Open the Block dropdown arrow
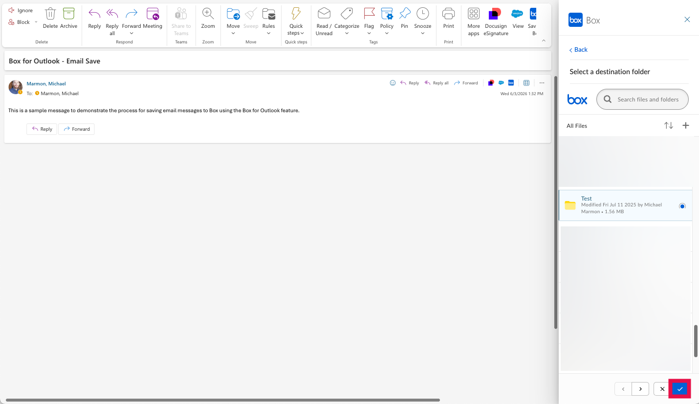Screen dimensions: 699x404 click(x=36, y=22)
